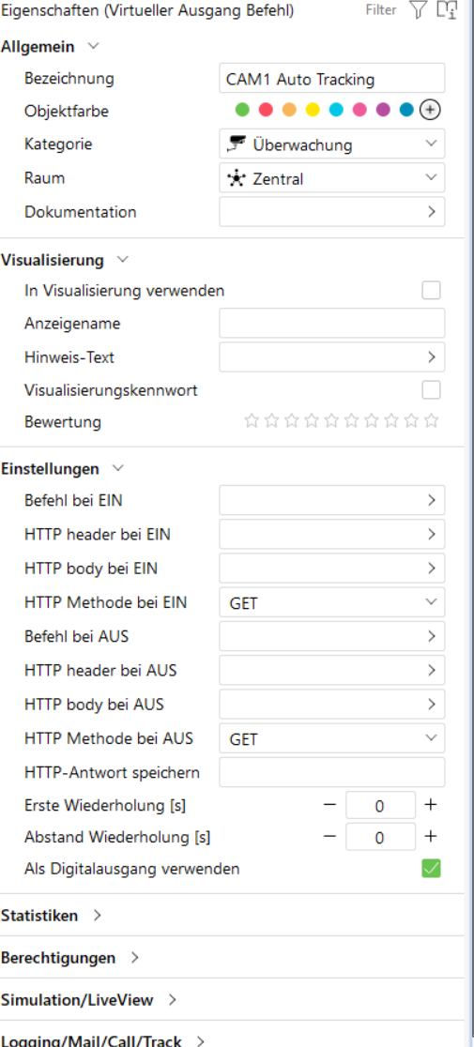Uncheck Als Digitalausgang verwenden
This screenshot has height=1047, width=474.
(431, 869)
